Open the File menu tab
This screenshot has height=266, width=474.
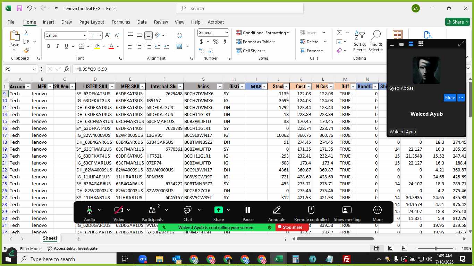click(x=11, y=22)
